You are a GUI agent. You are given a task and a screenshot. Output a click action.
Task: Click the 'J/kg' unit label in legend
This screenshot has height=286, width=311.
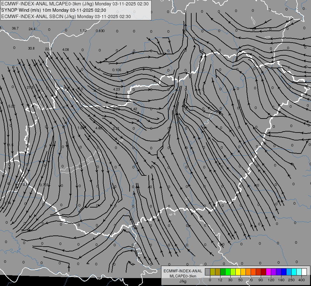pos(183,281)
